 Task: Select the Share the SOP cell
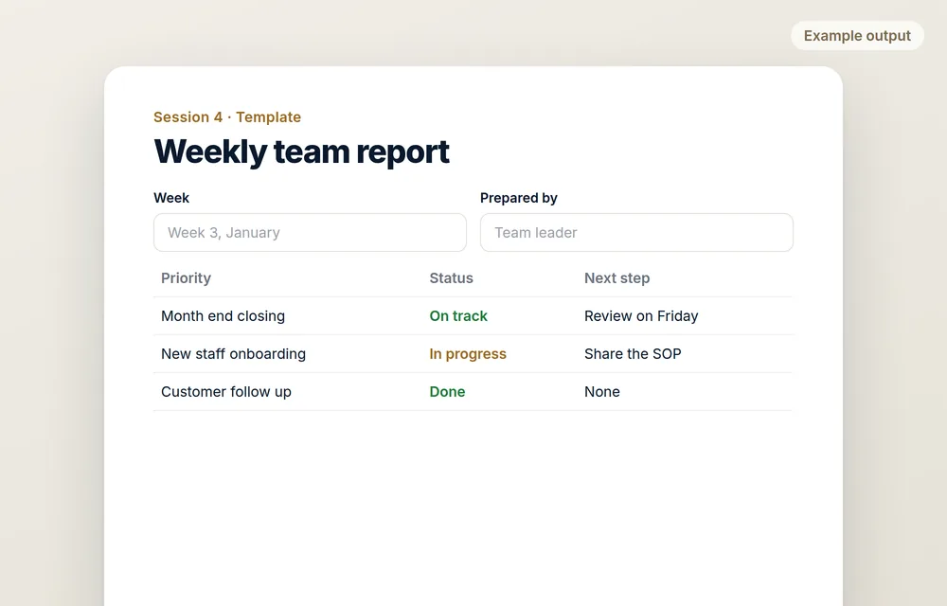pyautogui.click(x=633, y=354)
